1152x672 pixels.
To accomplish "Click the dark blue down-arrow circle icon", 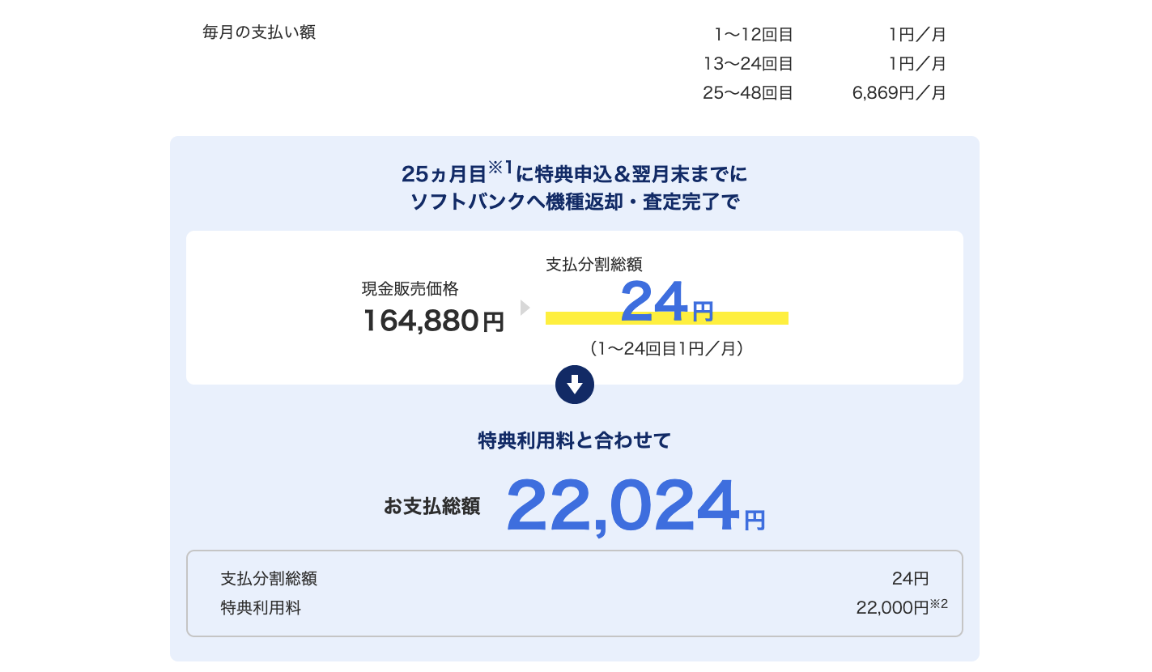I will (x=575, y=385).
